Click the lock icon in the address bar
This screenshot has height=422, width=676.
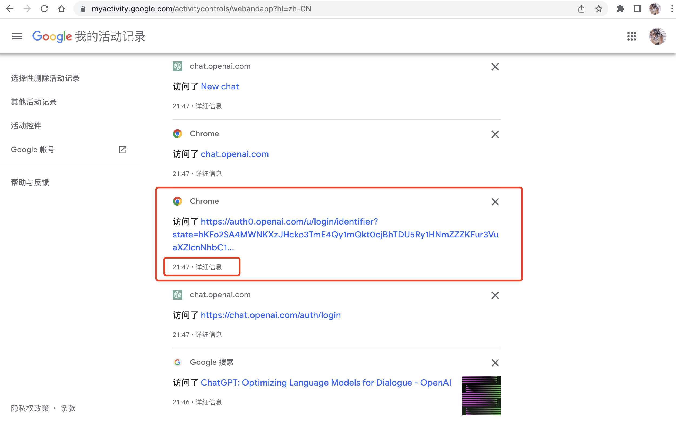click(x=83, y=9)
